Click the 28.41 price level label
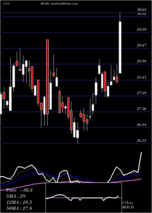The image size is (152, 213). point(142,77)
